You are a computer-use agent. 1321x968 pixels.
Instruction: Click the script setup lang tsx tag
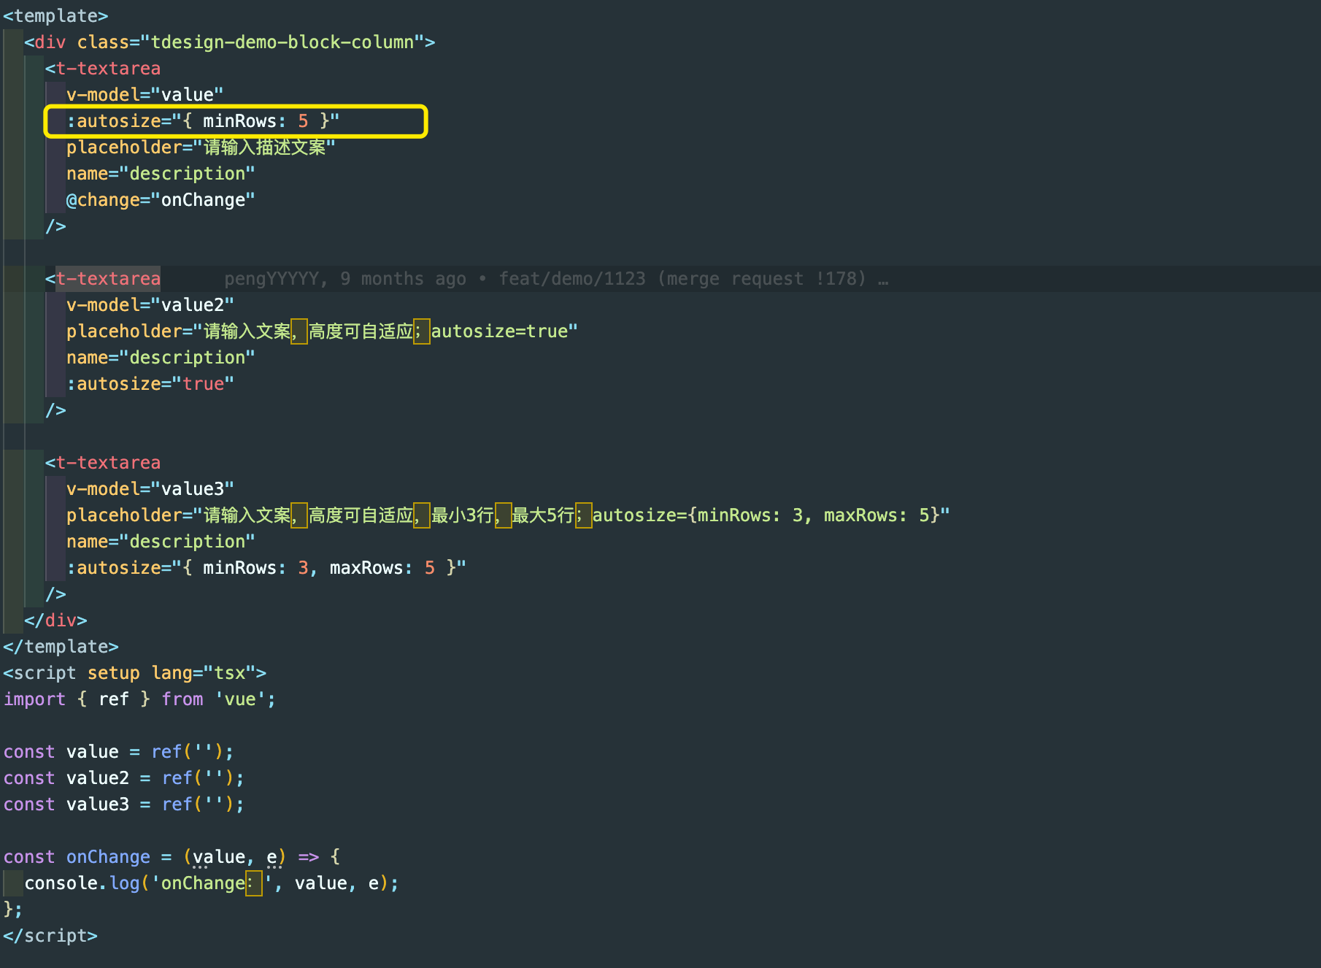pos(135,672)
